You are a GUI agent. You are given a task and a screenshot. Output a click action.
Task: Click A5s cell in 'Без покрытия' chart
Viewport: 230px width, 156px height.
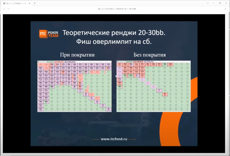[x=170, y=65]
